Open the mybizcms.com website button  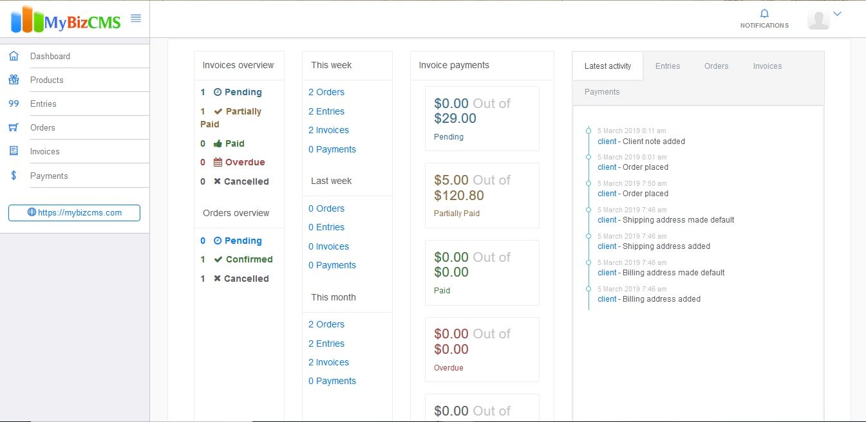[74, 213]
